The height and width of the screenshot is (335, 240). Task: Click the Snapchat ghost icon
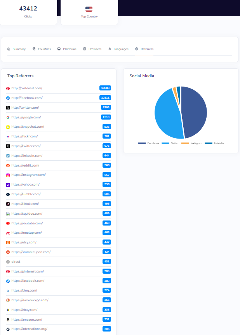8,127
